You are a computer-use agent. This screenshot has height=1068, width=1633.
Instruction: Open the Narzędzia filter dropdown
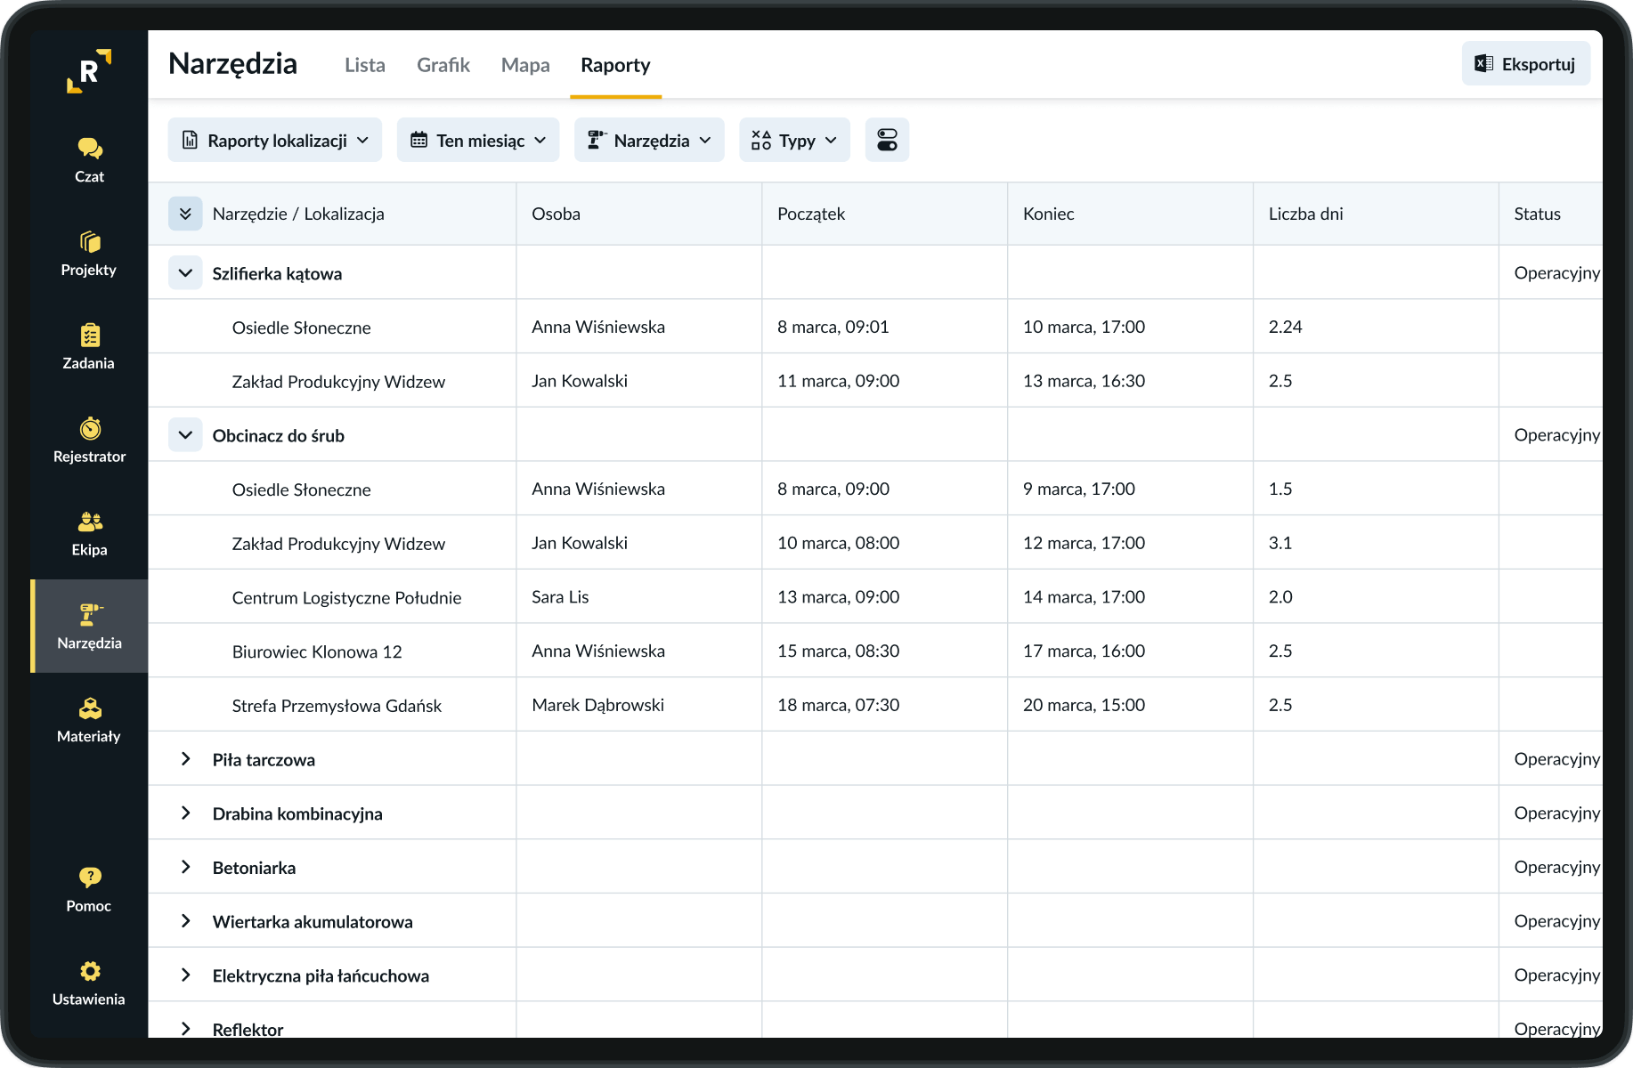[649, 140]
